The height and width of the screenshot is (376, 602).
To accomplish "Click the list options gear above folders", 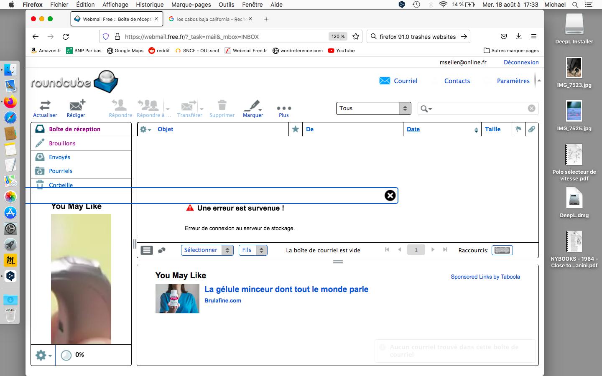I will point(143,130).
